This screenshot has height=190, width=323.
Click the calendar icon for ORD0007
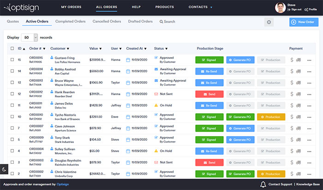128,128
